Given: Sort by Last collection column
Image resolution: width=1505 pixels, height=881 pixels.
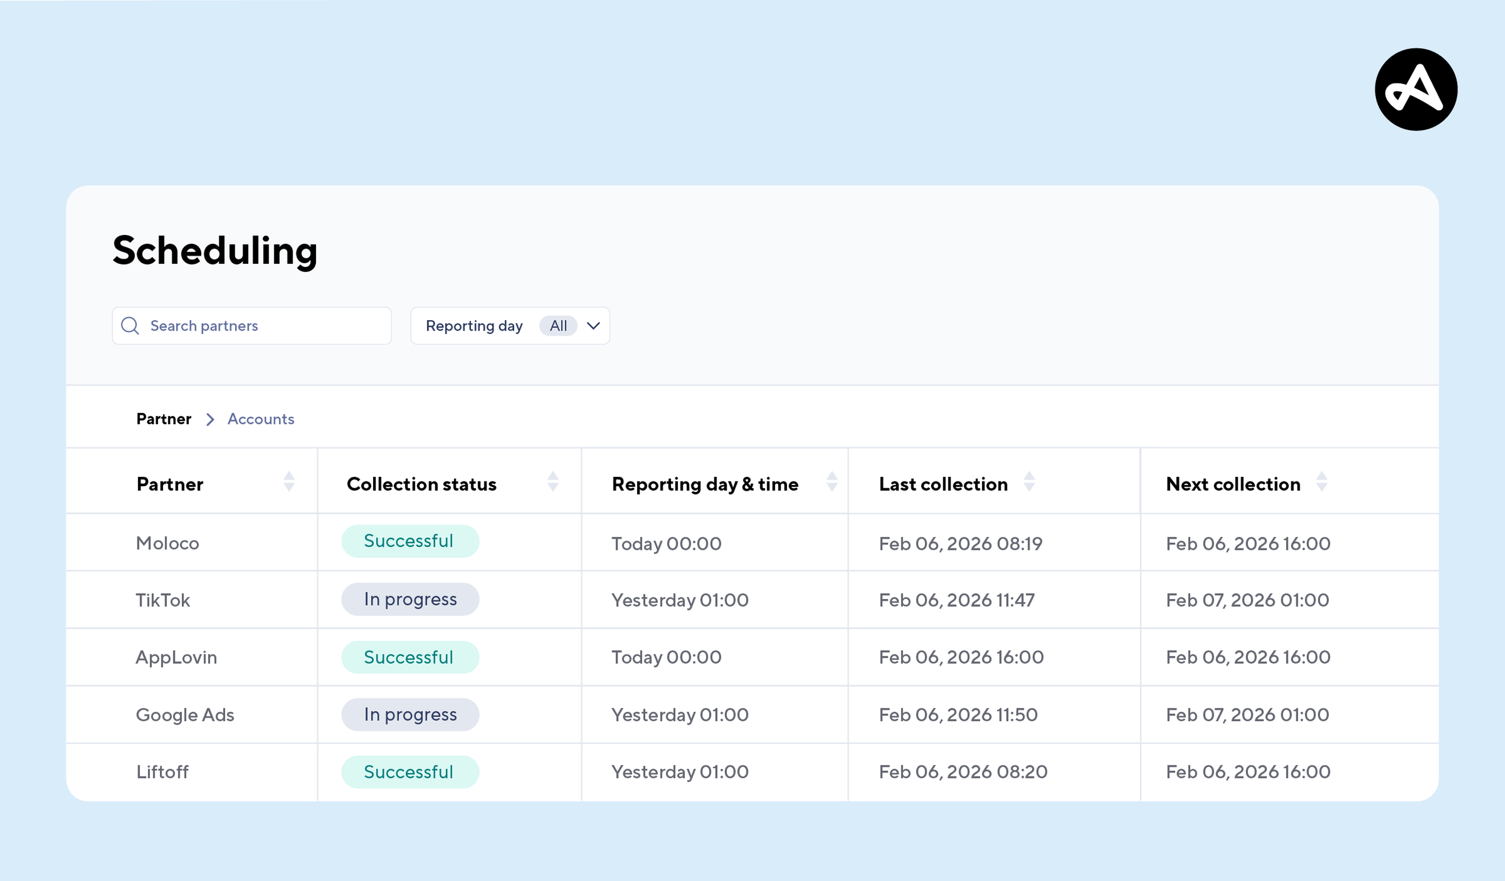Looking at the screenshot, I should (1028, 480).
